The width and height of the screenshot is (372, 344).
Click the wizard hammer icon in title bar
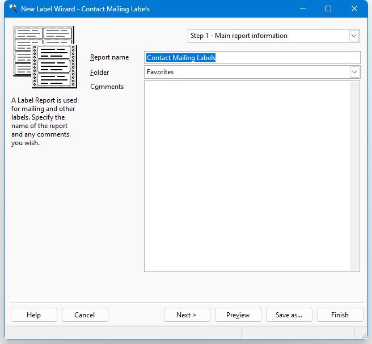tap(12, 9)
